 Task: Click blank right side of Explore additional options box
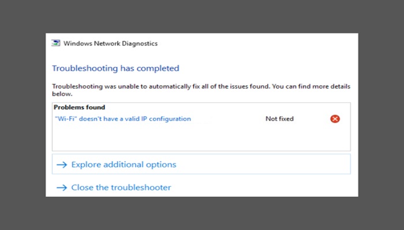[x=263, y=164]
